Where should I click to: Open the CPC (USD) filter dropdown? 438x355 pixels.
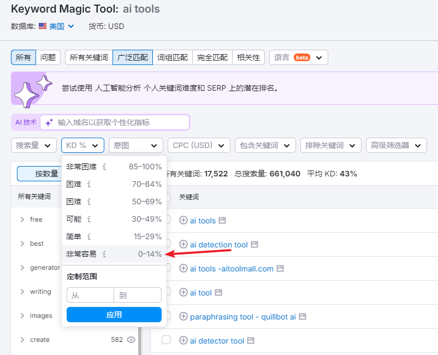pos(199,145)
